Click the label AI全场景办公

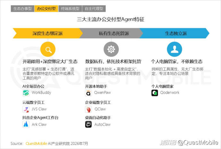pyautogui.click(x=33, y=86)
